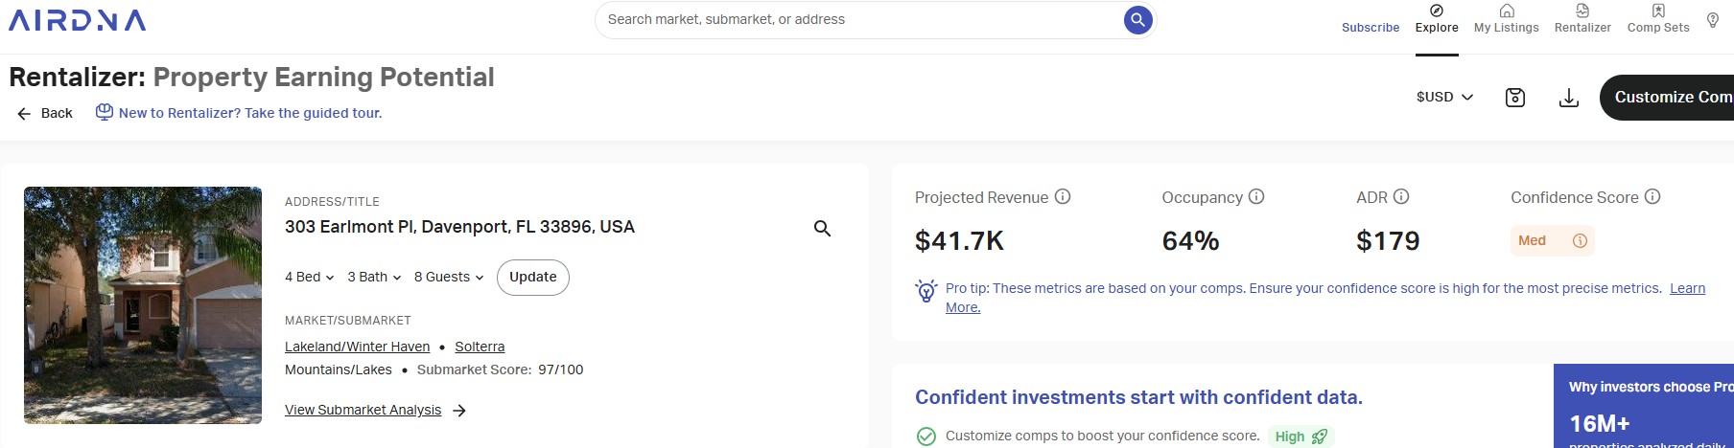The width and height of the screenshot is (1734, 448).
Task: Expand the 3 Bath dropdown
Action: [x=374, y=277]
